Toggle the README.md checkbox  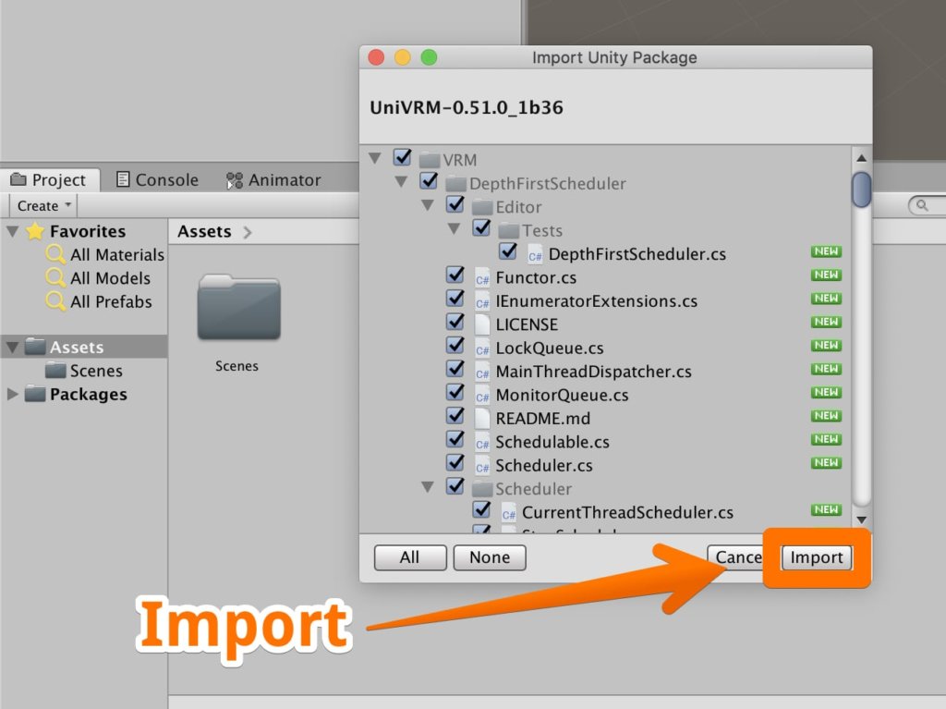click(455, 417)
